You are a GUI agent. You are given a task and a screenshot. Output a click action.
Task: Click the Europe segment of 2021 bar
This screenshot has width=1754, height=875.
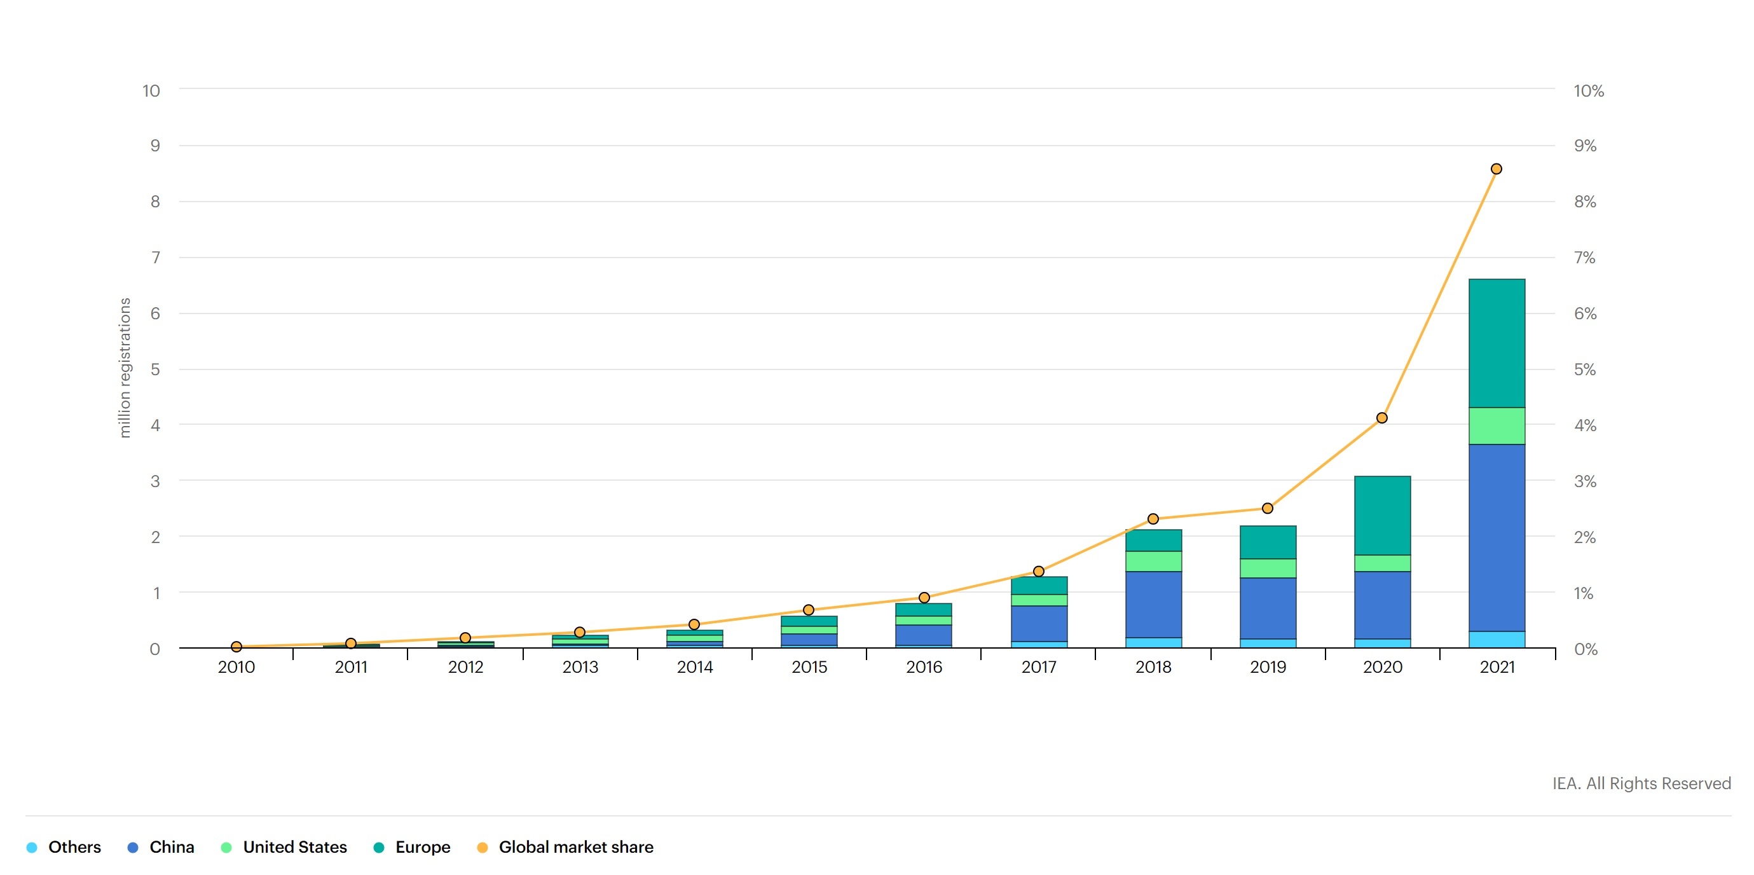[x=1497, y=343]
